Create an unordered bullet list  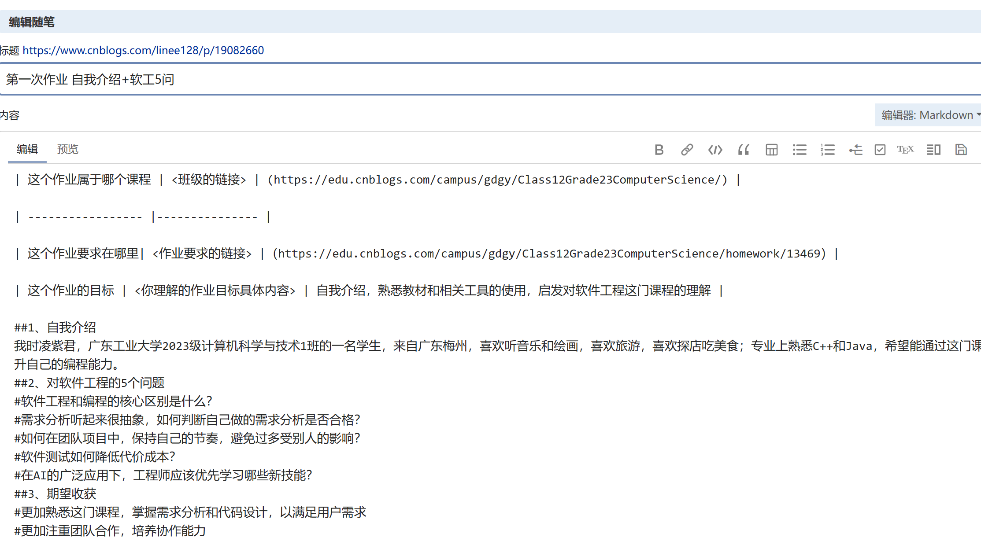pyautogui.click(x=800, y=150)
